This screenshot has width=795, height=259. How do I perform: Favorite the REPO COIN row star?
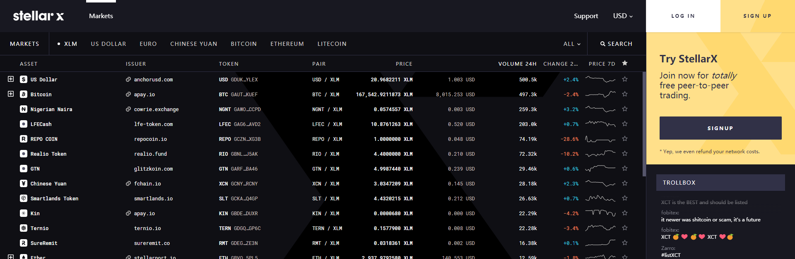[x=625, y=138]
